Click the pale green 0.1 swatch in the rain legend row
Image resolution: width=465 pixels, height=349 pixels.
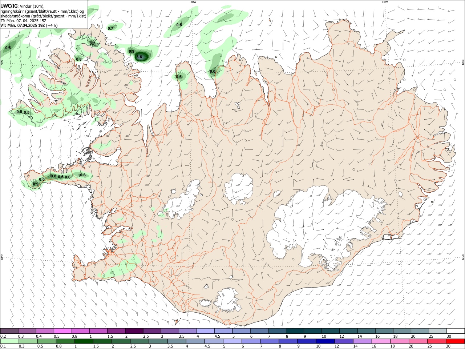[x=10, y=341]
